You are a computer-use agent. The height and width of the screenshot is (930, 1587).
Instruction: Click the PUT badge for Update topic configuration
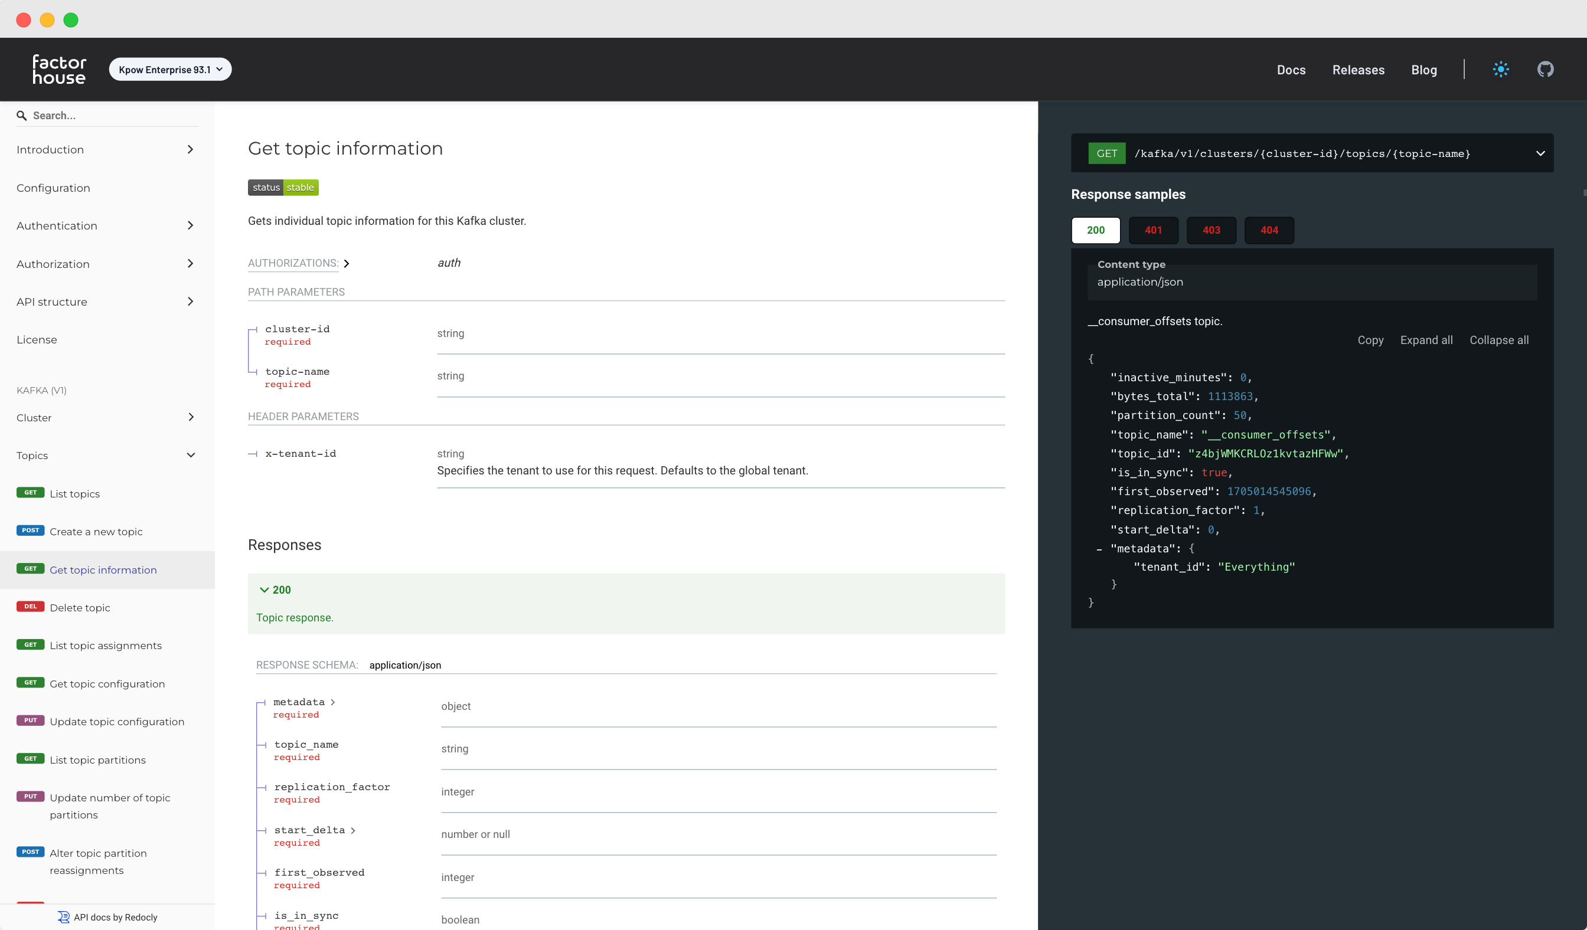click(x=30, y=721)
